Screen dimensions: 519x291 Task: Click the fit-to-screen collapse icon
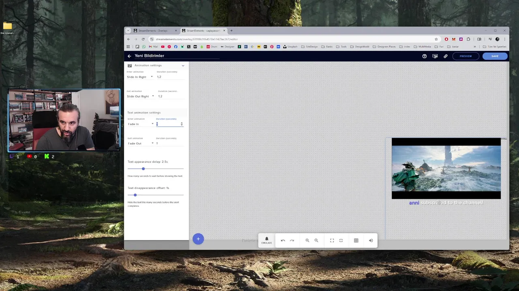coord(341,240)
